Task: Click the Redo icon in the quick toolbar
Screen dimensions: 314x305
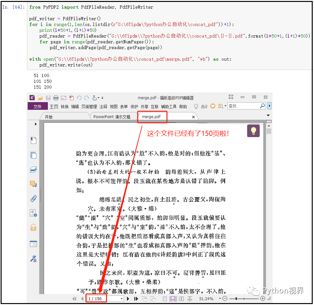Action: 86,98
